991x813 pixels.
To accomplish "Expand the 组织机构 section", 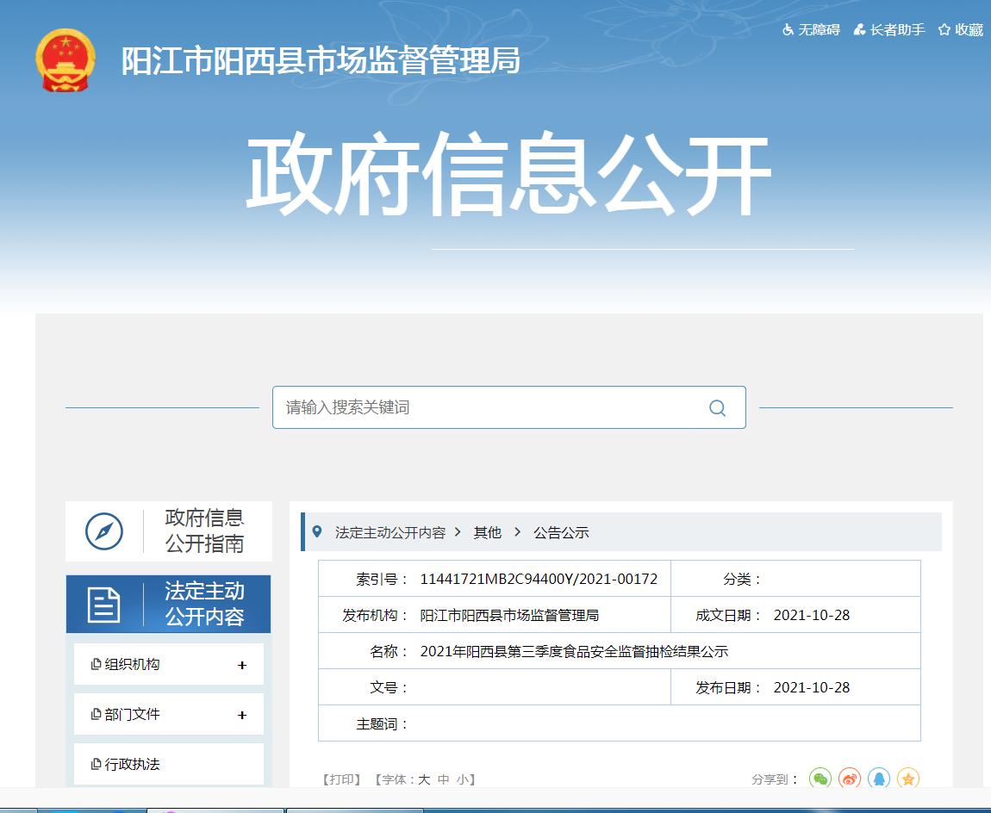I will pos(167,663).
